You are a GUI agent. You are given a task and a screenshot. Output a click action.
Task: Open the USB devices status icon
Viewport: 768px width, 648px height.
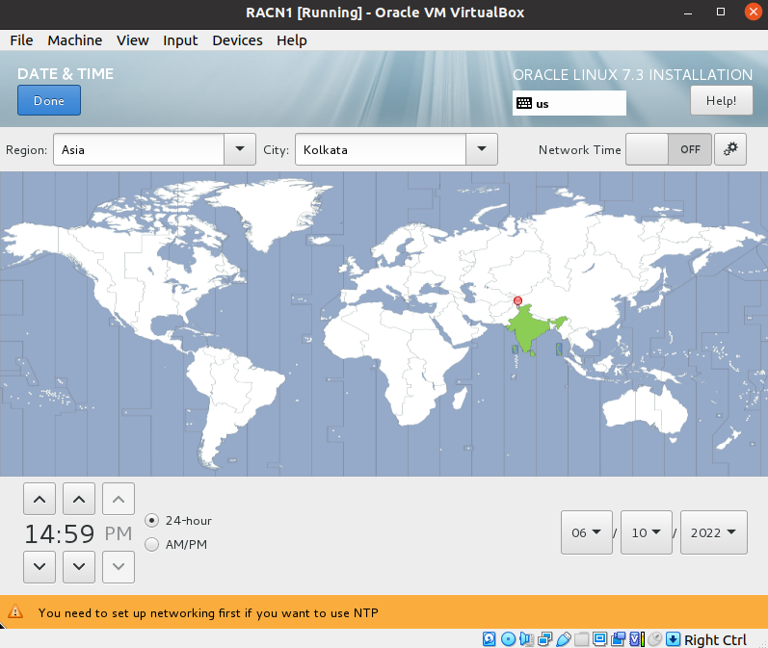564,639
